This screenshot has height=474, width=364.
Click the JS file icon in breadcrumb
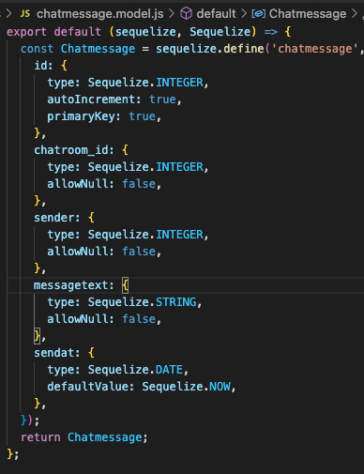tap(25, 13)
